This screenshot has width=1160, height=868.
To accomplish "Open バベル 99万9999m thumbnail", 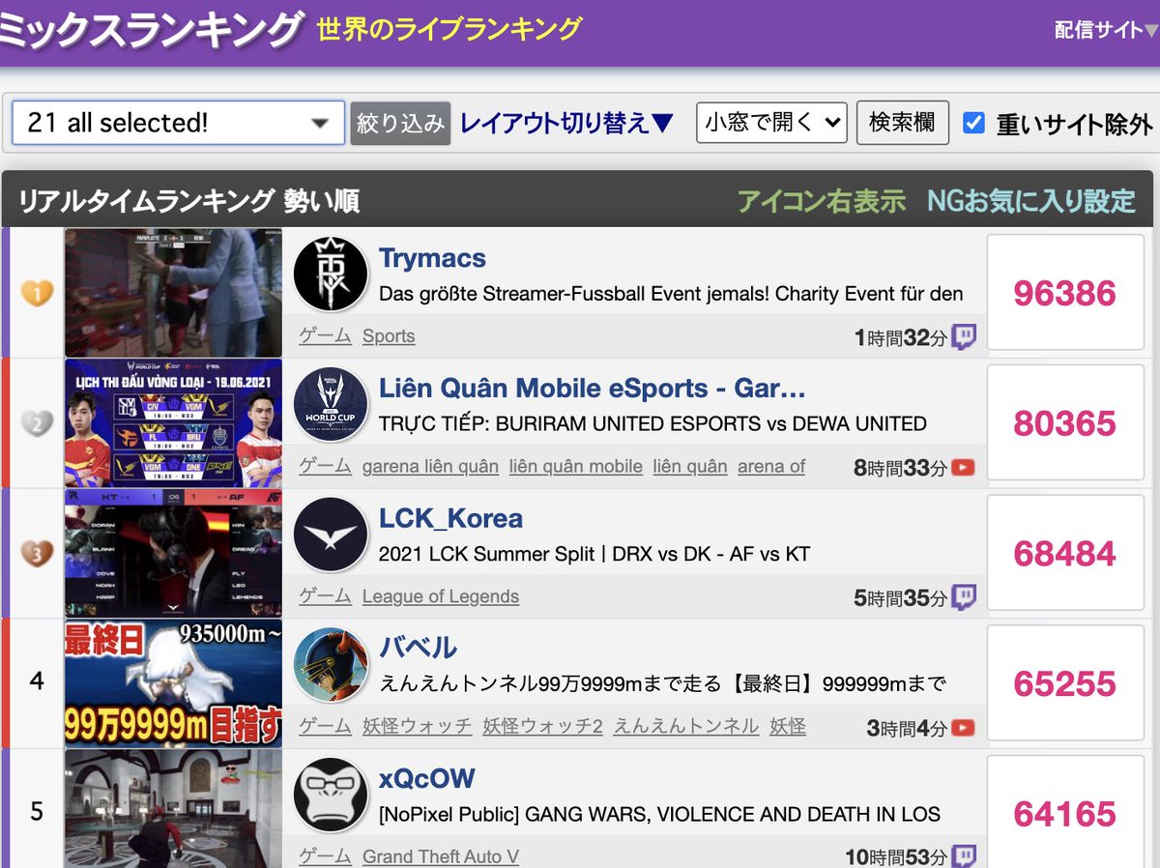I will point(174,683).
